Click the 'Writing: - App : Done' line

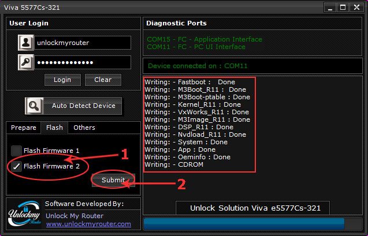point(180,149)
